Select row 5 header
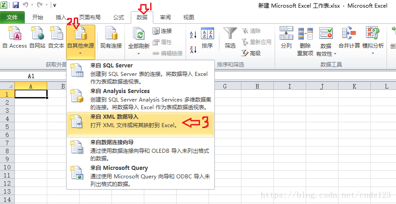This screenshot has height=204, width=396. tap(7, 127)
